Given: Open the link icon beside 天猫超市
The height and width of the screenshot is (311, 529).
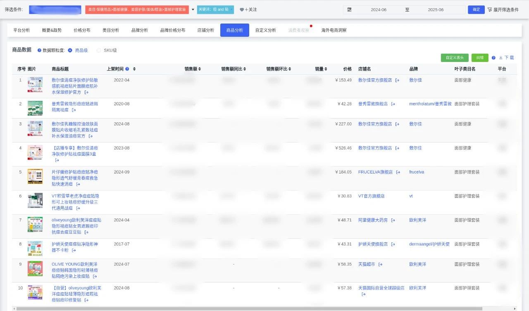Looking at the screenshot, I should [380, 264].
